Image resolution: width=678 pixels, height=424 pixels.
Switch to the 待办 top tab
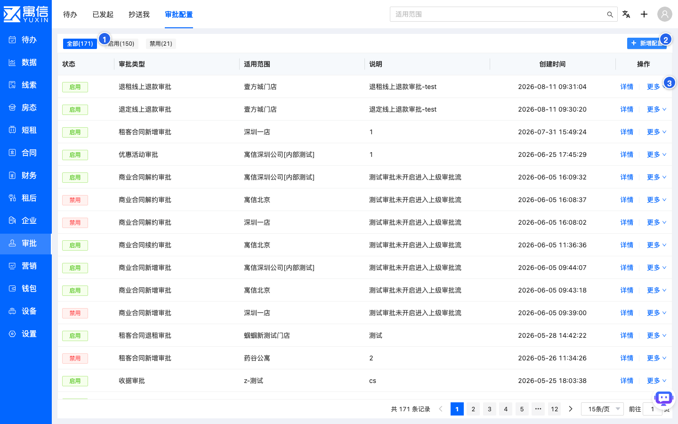70,15
